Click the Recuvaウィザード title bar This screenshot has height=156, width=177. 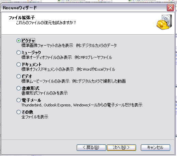(84, 8)
